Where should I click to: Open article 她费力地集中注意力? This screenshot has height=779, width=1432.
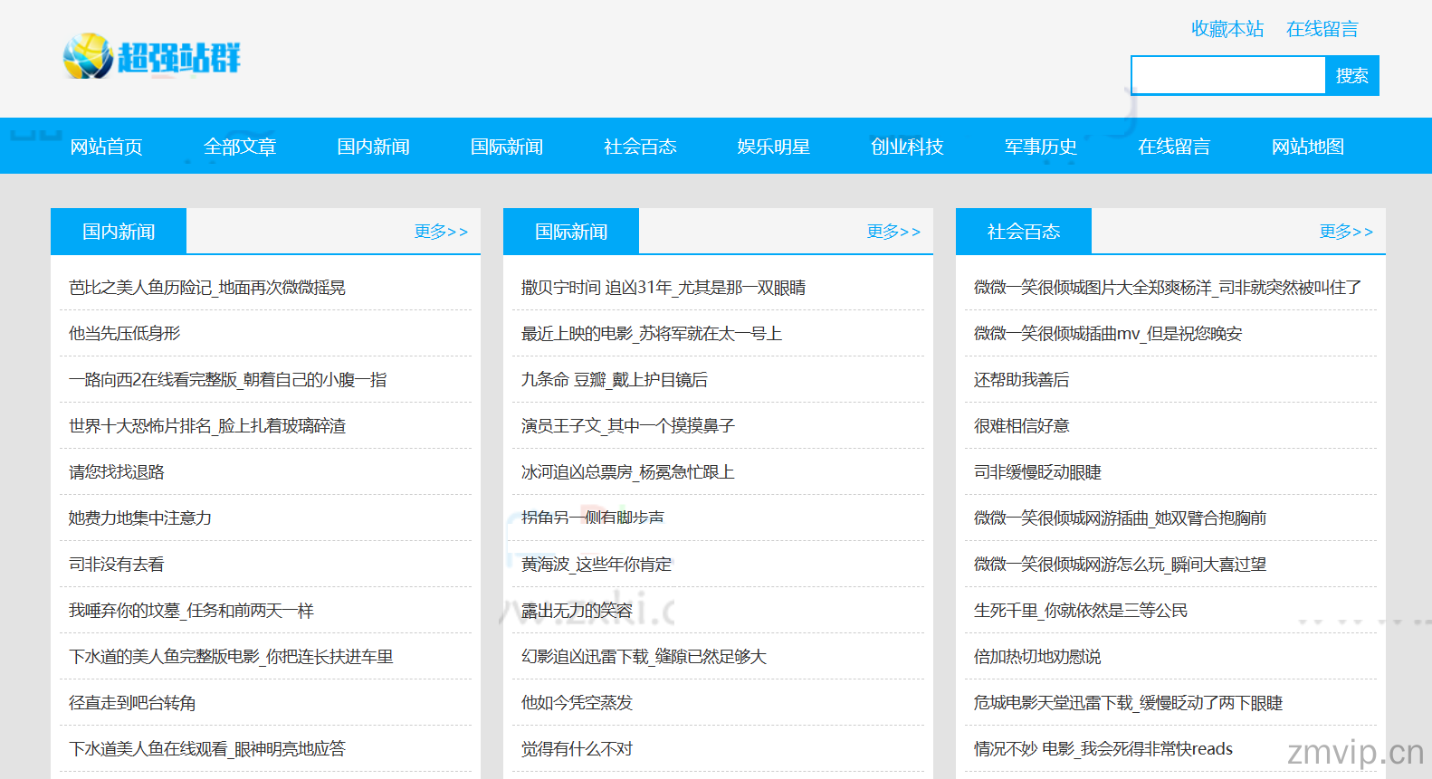140,518
